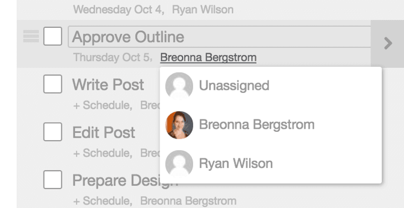
Task: Click the Unassigned placeholder avatar
Action: tap(179, 86)
